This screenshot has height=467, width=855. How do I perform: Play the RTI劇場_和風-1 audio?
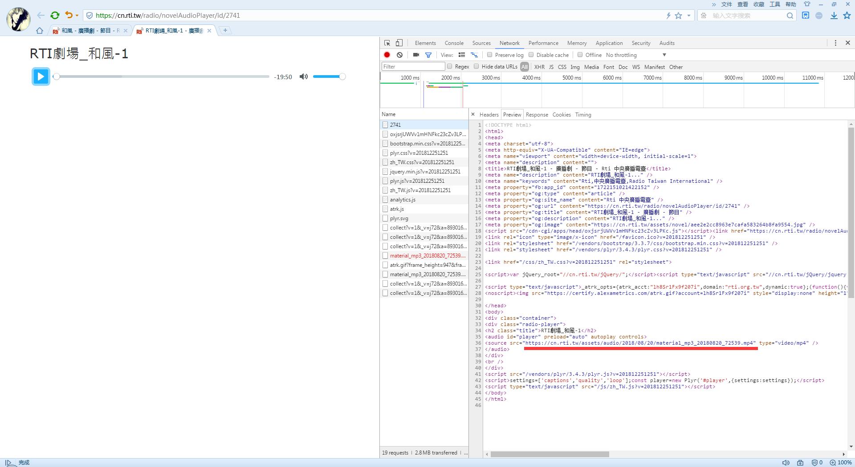[41, 76]
